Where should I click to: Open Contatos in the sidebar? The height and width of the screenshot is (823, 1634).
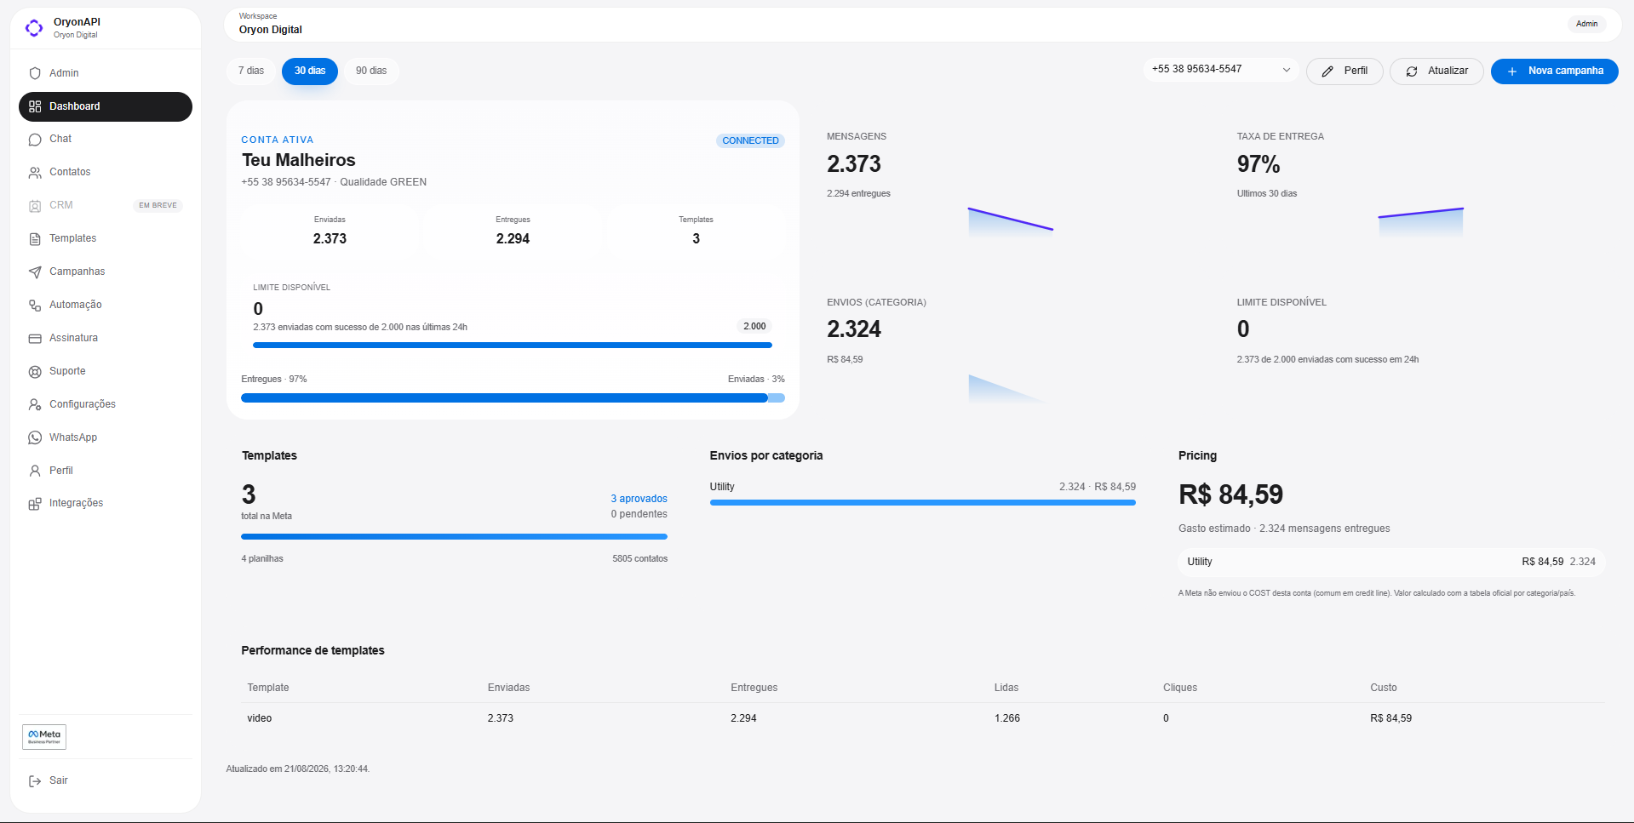click(x=106, y=172)
